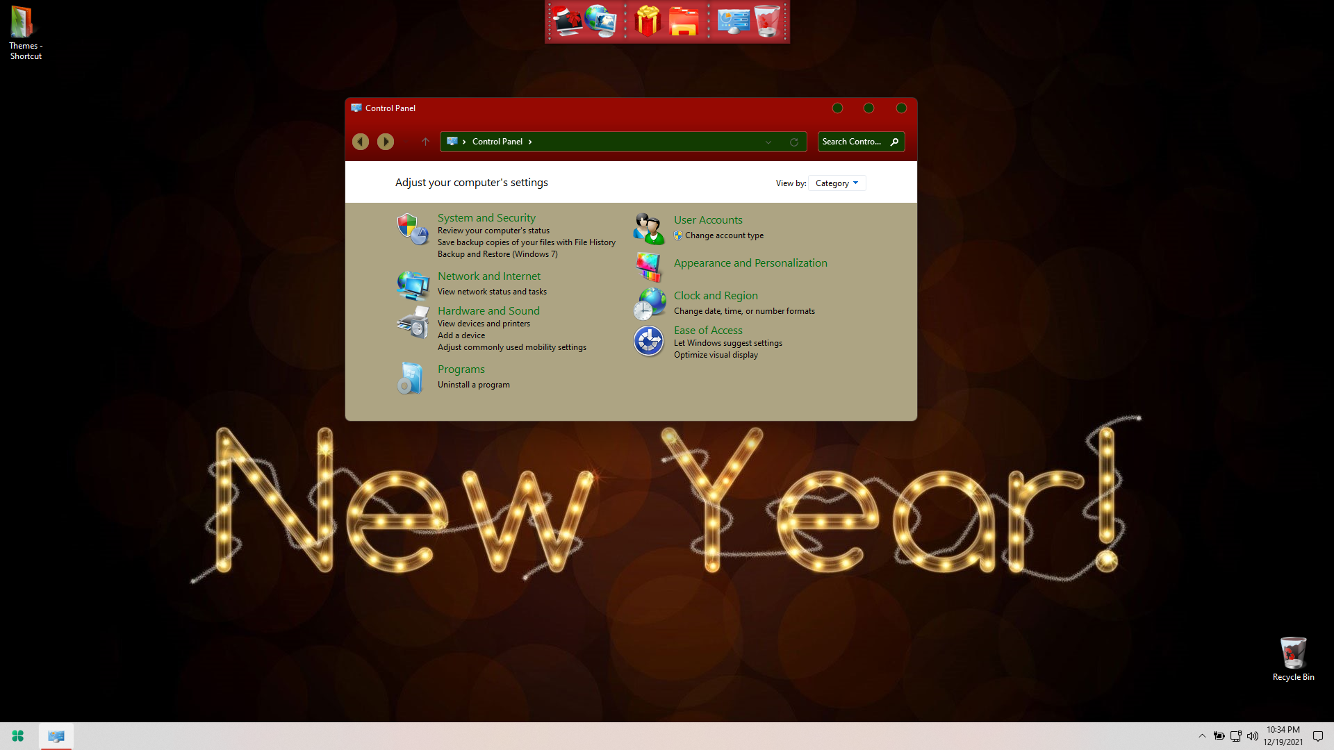Open the volume speaker tray icon
Viewport: 1334px width, 750px height.
click(1253, 736)
